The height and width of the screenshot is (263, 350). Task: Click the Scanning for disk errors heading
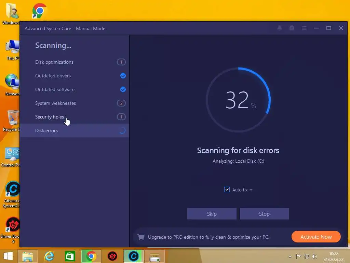coord(238,151)
